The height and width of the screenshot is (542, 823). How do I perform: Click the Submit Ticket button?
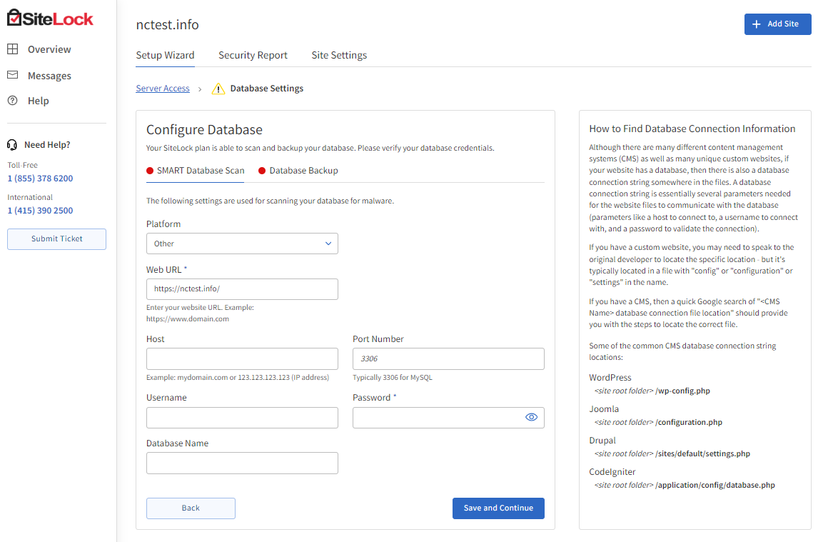click(56, 239)
